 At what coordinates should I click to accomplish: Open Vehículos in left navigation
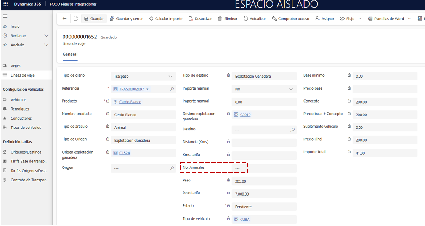click(18, 100)
